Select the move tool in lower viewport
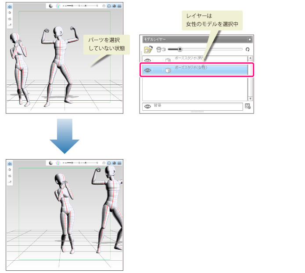This screenshot has height=273, width=305. pos(10,164)
